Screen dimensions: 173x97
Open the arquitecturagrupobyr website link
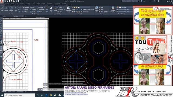point(75,93)
